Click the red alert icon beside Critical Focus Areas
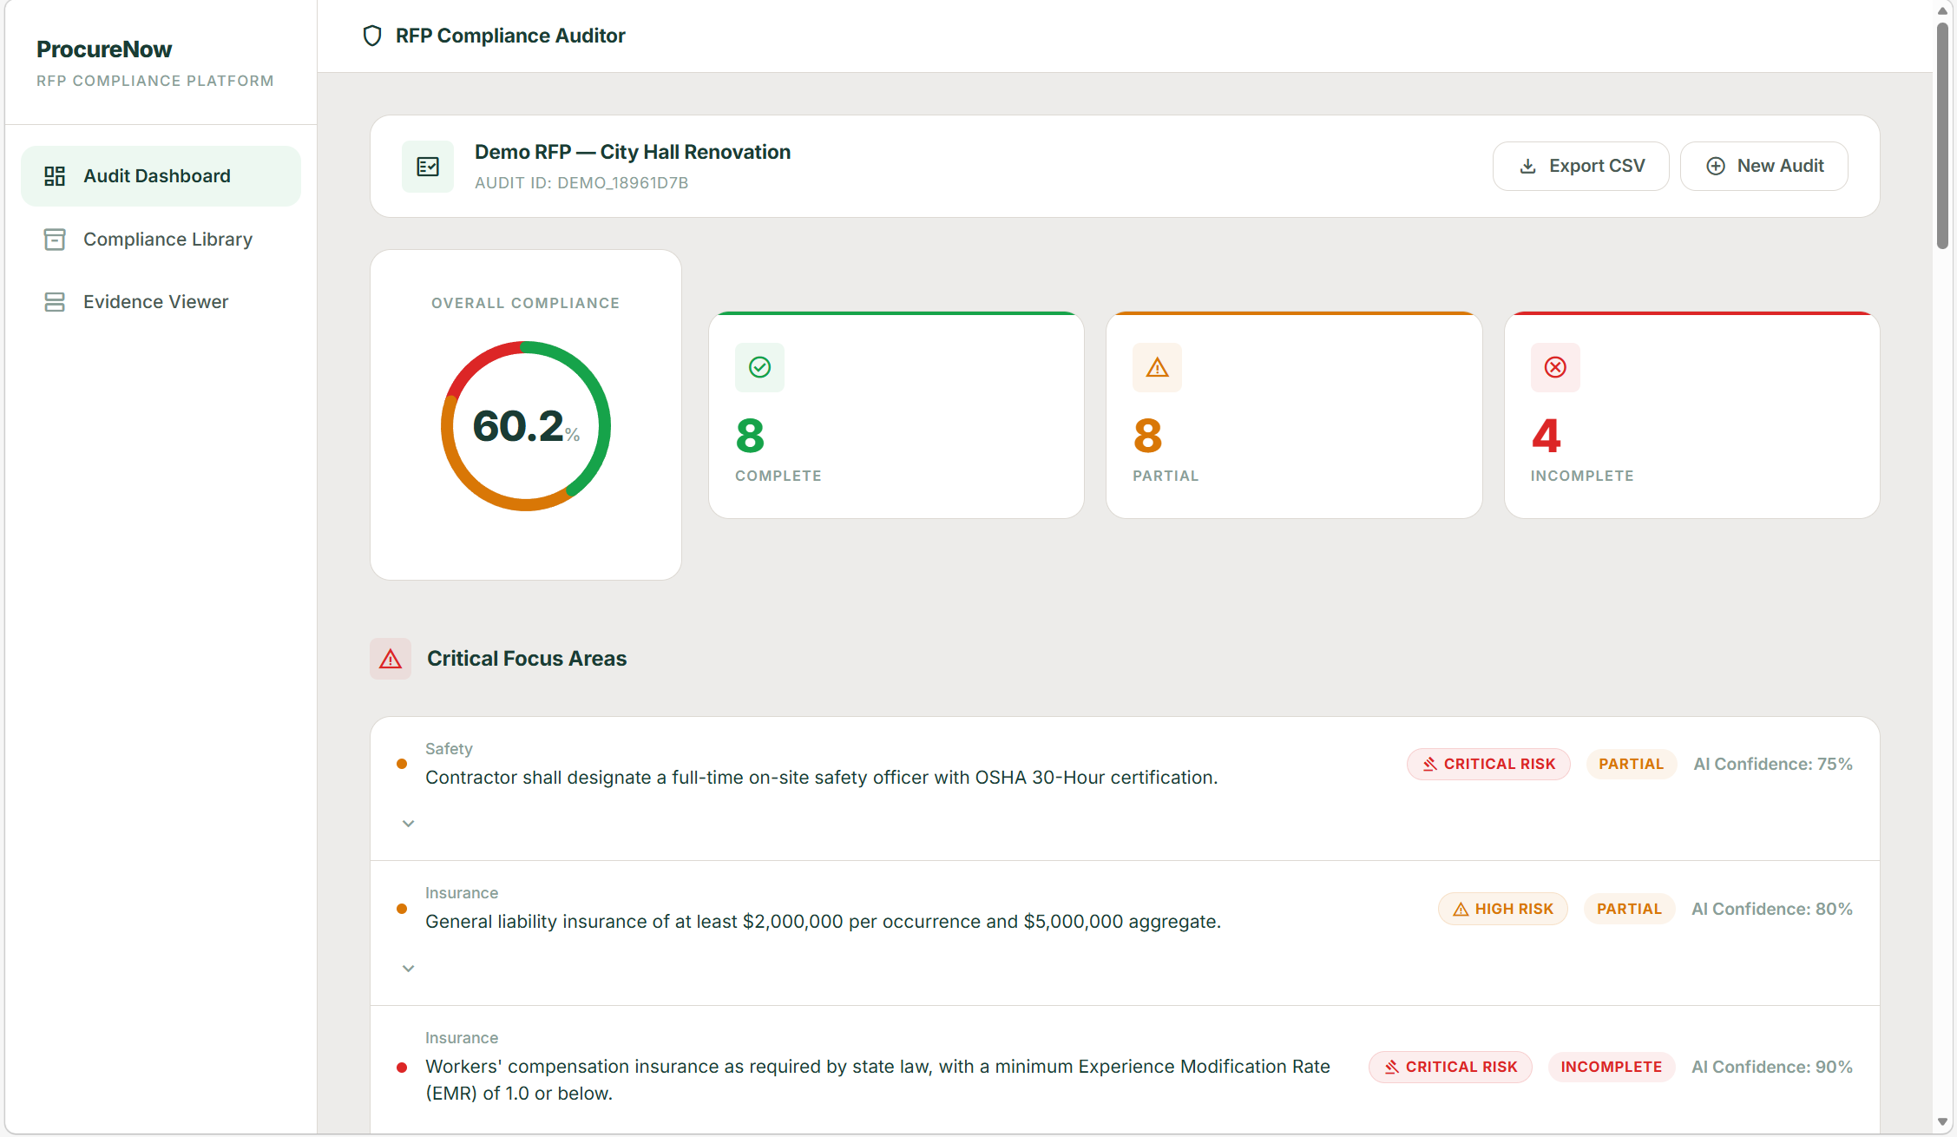 (x=391, y=659)
